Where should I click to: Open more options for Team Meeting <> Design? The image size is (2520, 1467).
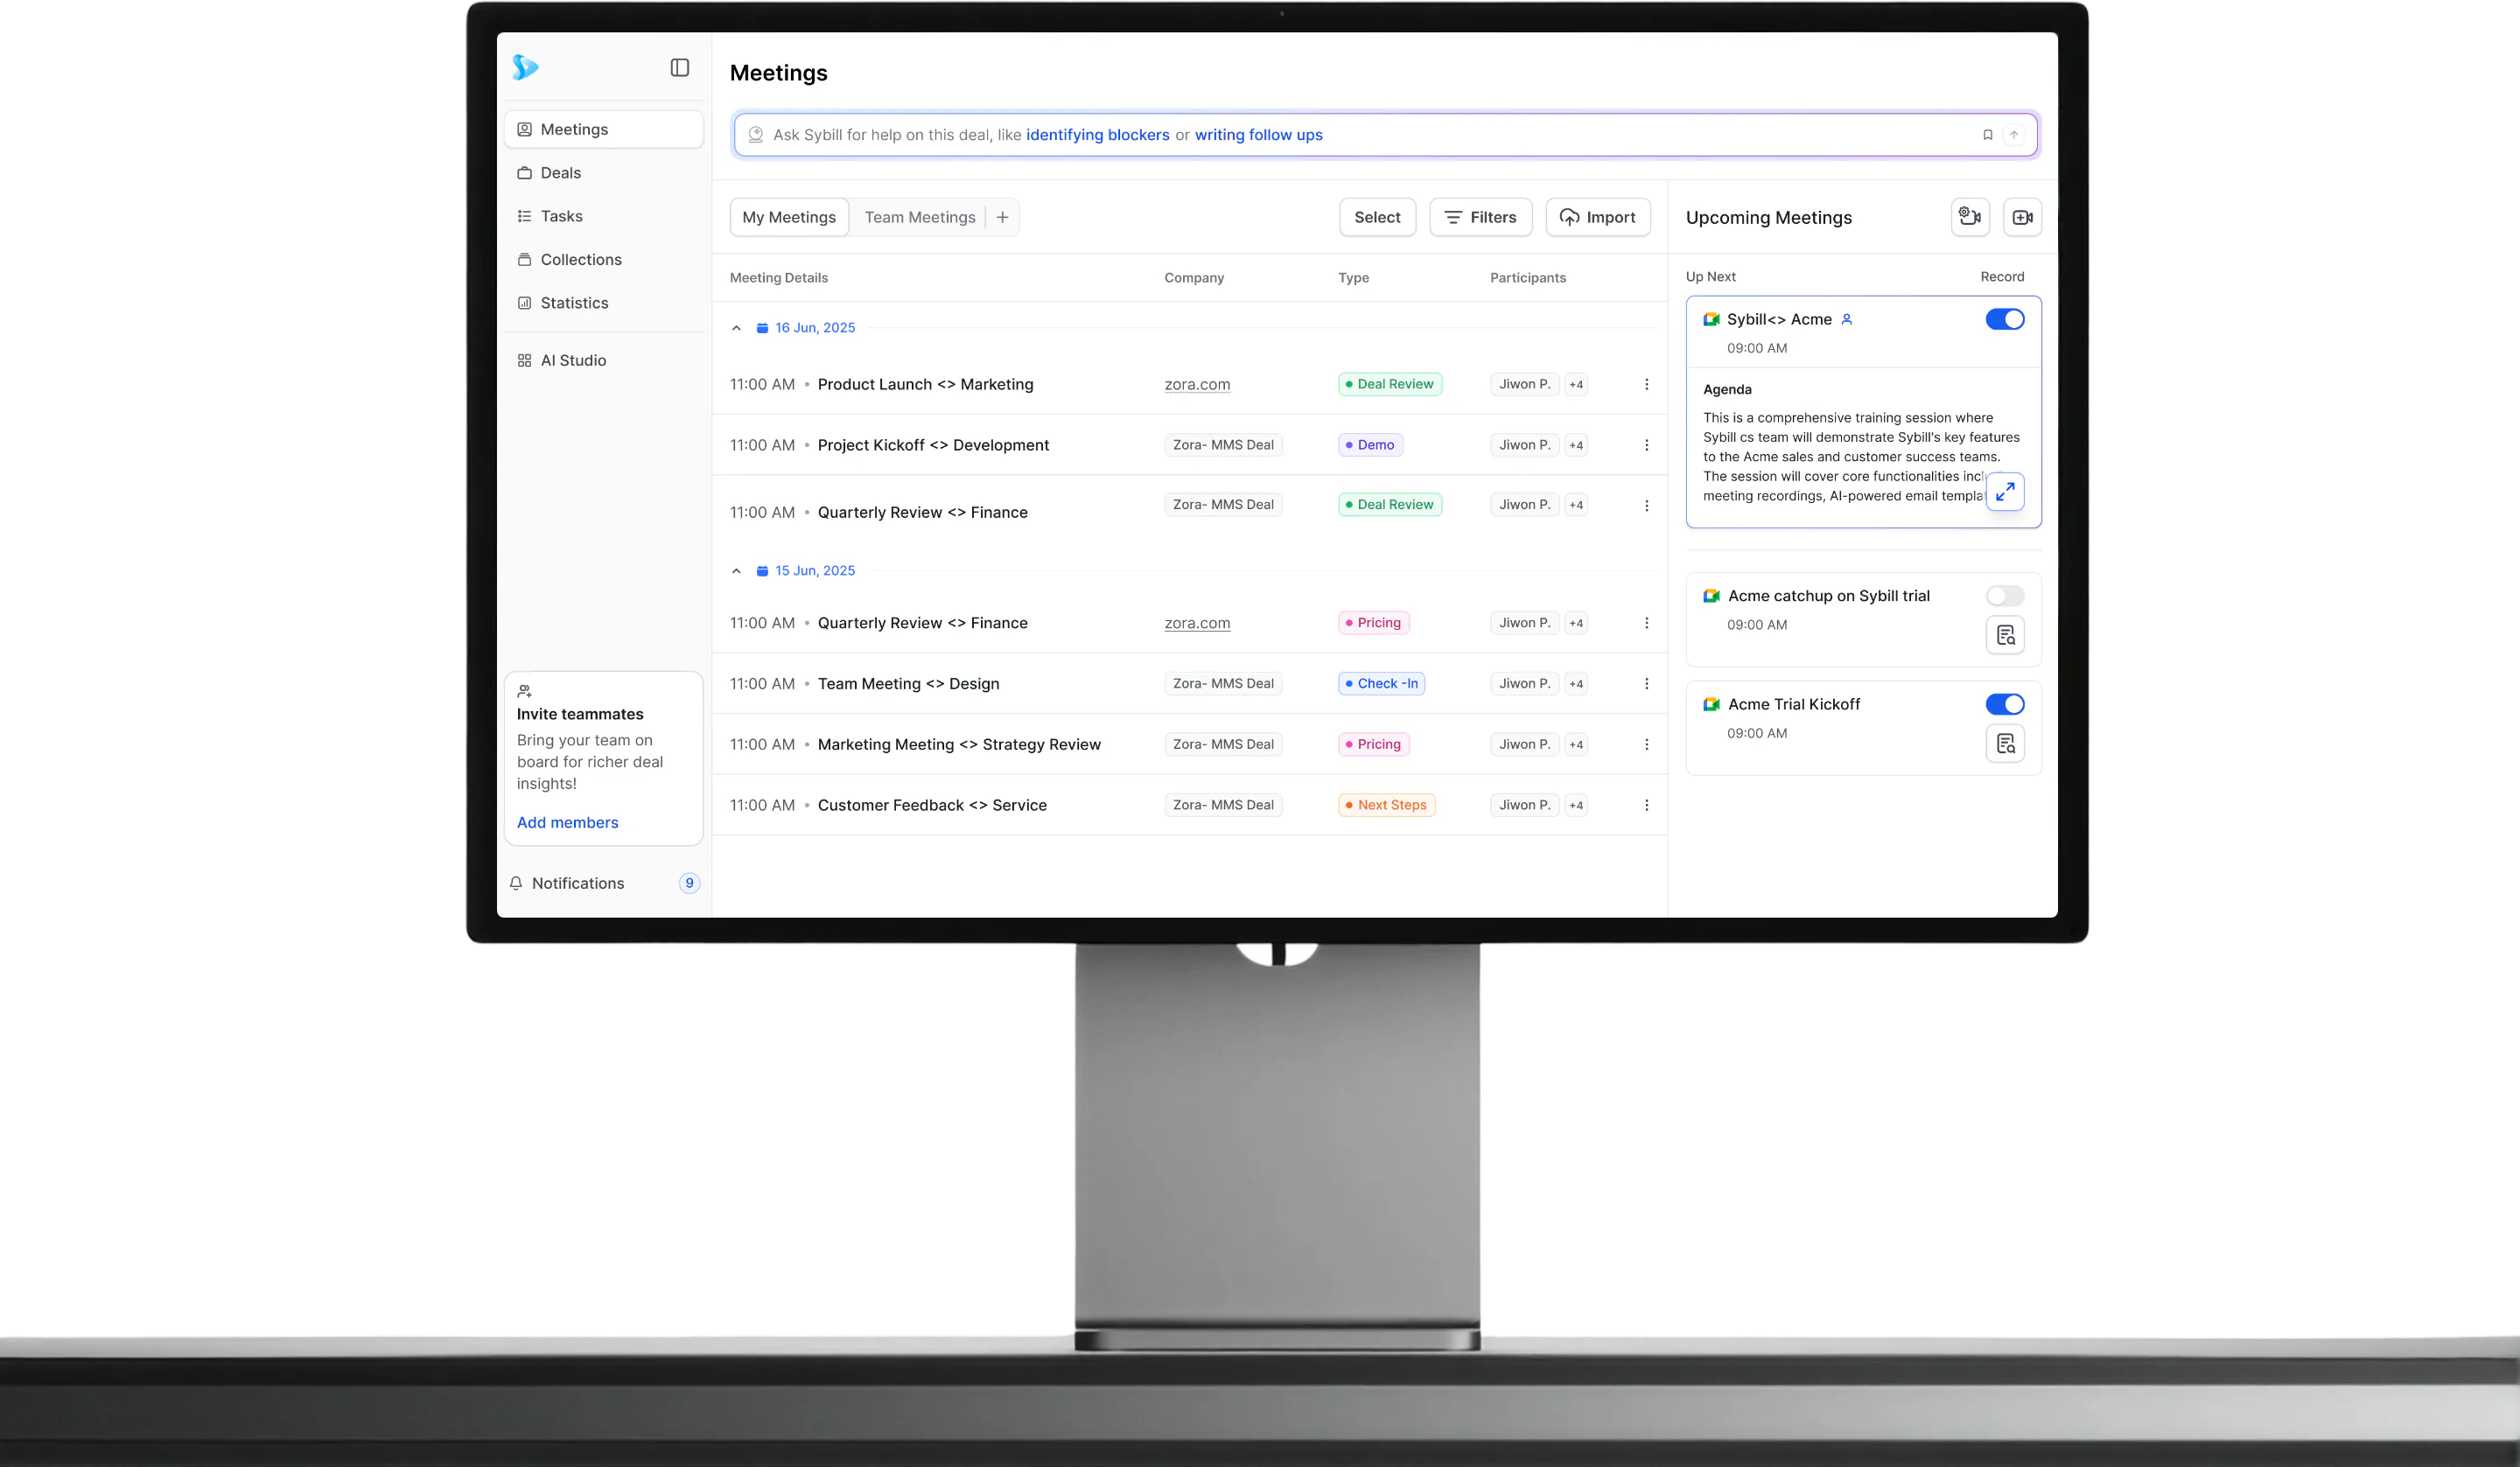click(1646, 684)
